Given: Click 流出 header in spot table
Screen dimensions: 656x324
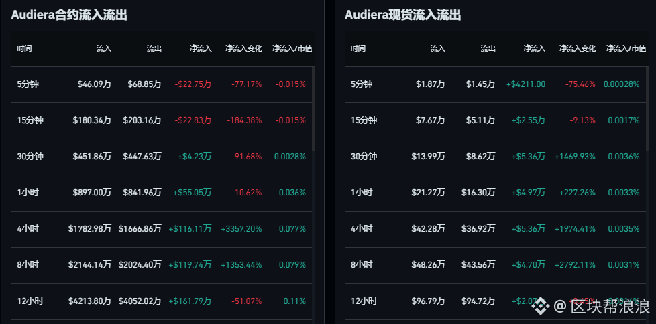Looking at the screenshot, I should [488, 48].
